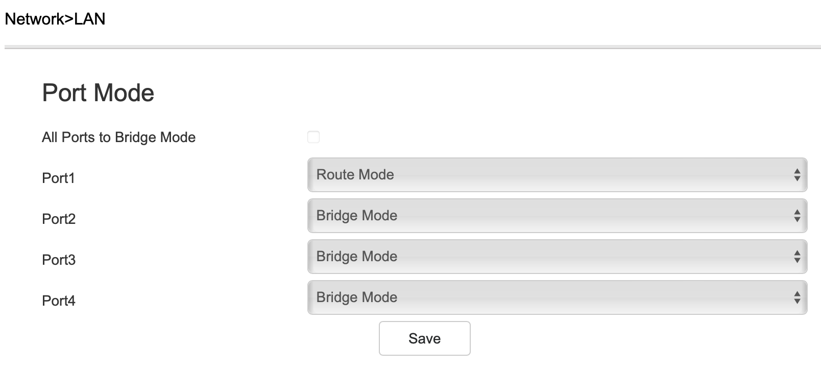
Task: Click the up-down arrows on Port4 selector
Action: click(x=796, y=297)
